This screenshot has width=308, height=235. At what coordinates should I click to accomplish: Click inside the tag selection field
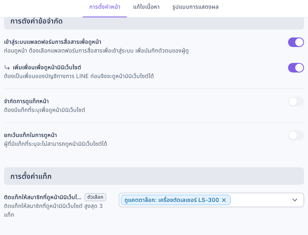coord(211,200)
